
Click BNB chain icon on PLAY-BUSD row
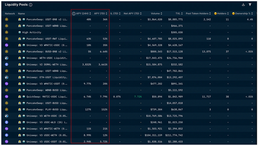tap(7, 110)
